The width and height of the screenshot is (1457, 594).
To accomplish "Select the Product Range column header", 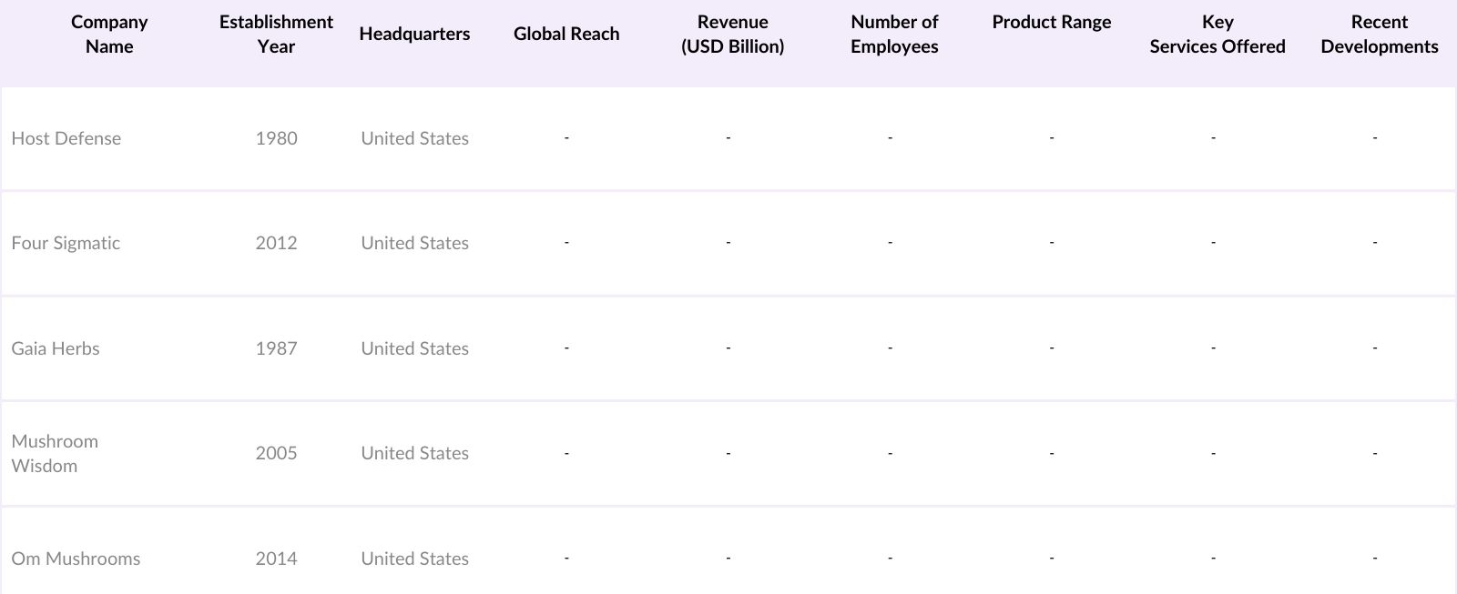I will coord(1052,23).
